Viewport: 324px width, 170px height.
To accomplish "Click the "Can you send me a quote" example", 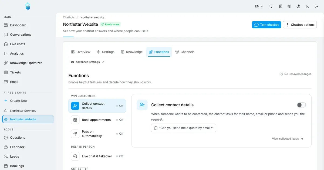I will tap(184, 128).
